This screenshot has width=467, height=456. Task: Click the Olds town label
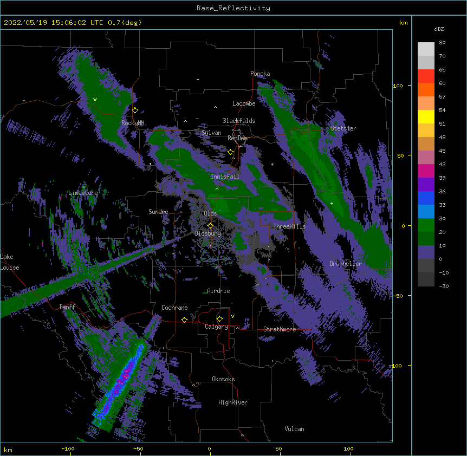click(210, 213)
